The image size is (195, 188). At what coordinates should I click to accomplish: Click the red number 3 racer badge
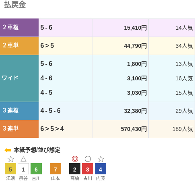click(x=88, y=169)
